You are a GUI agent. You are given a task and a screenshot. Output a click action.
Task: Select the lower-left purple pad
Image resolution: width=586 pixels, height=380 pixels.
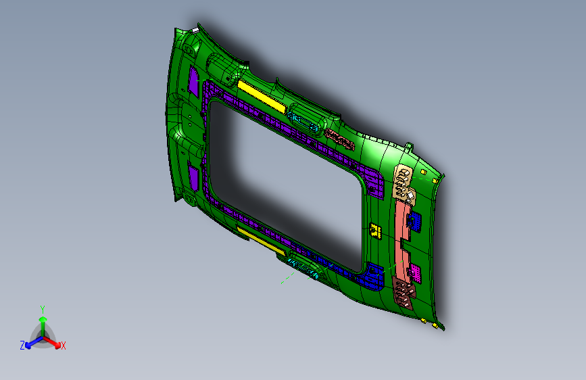point(193,179)
